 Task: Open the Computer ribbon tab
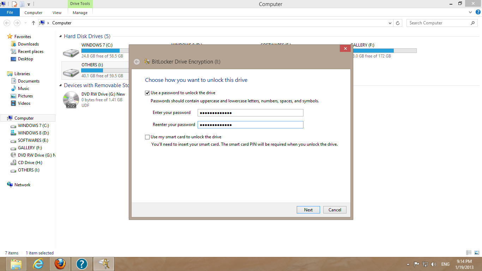pos(34,13)
